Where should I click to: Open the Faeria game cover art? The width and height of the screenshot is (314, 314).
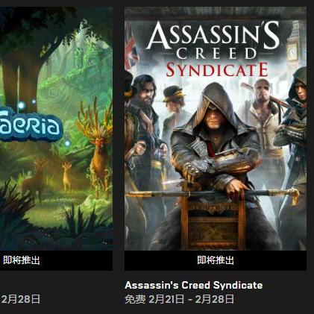[56, 128]
